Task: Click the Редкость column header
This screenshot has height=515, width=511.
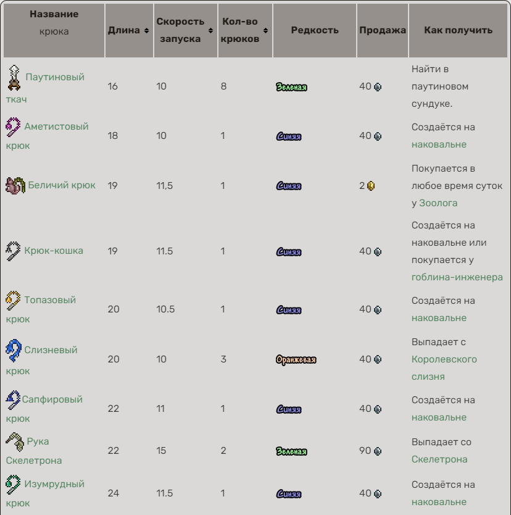Action: point(315,31)
